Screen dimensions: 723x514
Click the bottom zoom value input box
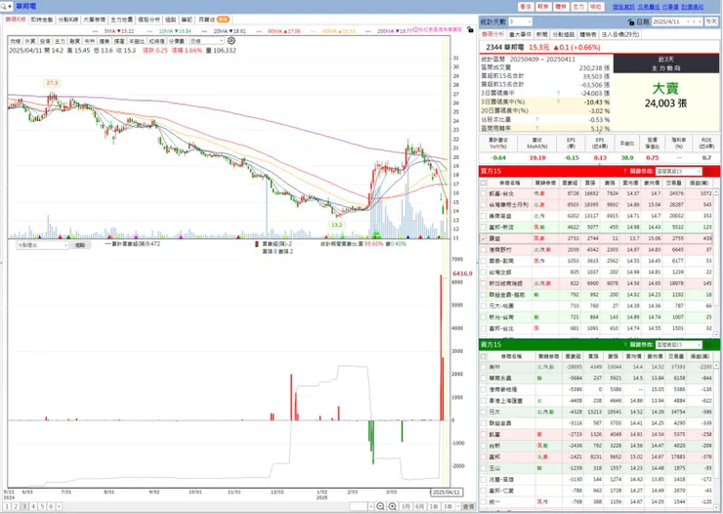359,506
